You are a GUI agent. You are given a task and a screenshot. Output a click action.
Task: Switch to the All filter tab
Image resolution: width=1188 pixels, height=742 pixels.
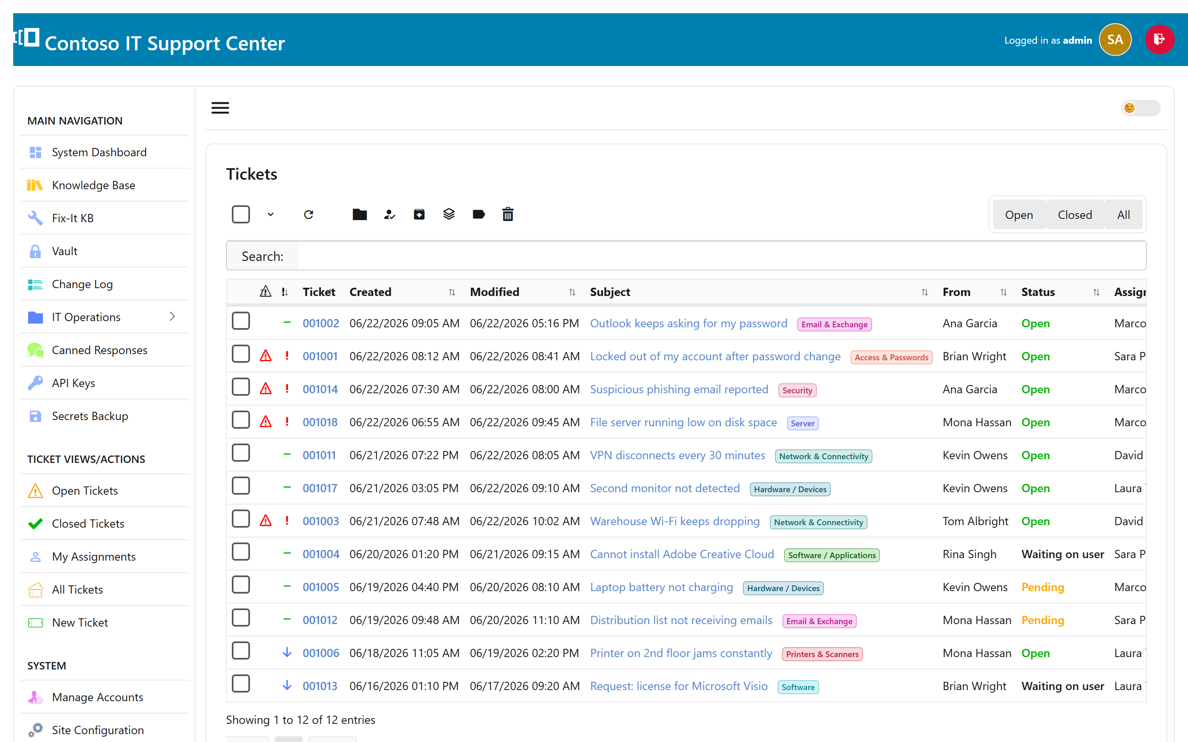1123,215
